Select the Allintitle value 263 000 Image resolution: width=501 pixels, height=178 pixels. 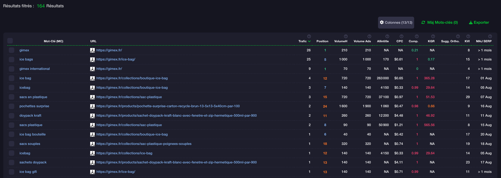(x=383, y=78)
